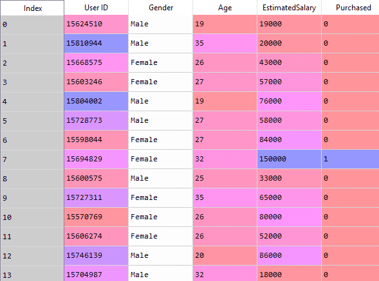Sort by the User ID column header

click(97, 8)
